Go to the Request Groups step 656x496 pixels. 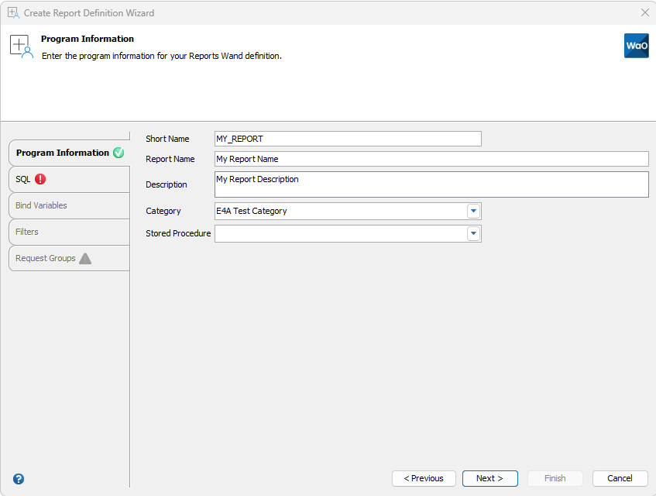pyautogui.click(x=48, y=258)
